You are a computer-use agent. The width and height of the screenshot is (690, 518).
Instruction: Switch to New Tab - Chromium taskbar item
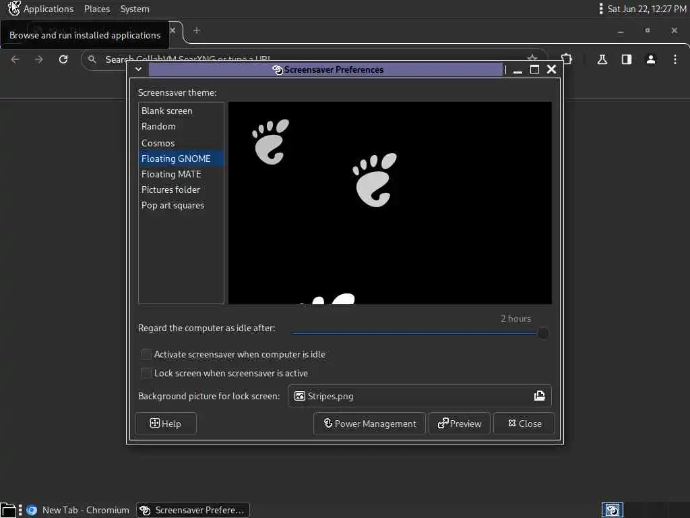pyautogui.click(x=77, y=510)
